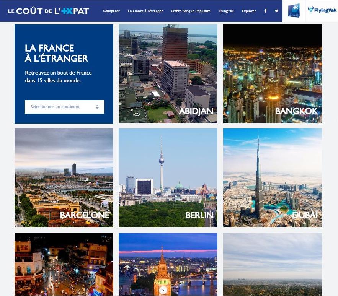This screenshot has width=338, height=296.
Task: Go to 'La France à l'étranger' menu
Action: 145,11
